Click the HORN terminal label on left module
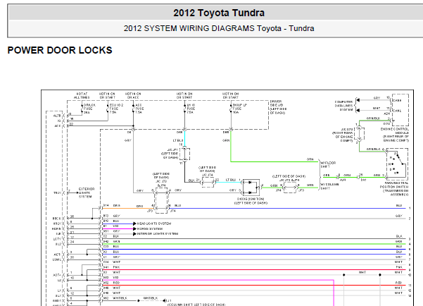This screenshot has height=306, width=423. pyautogui.click(x=56, y=228)
